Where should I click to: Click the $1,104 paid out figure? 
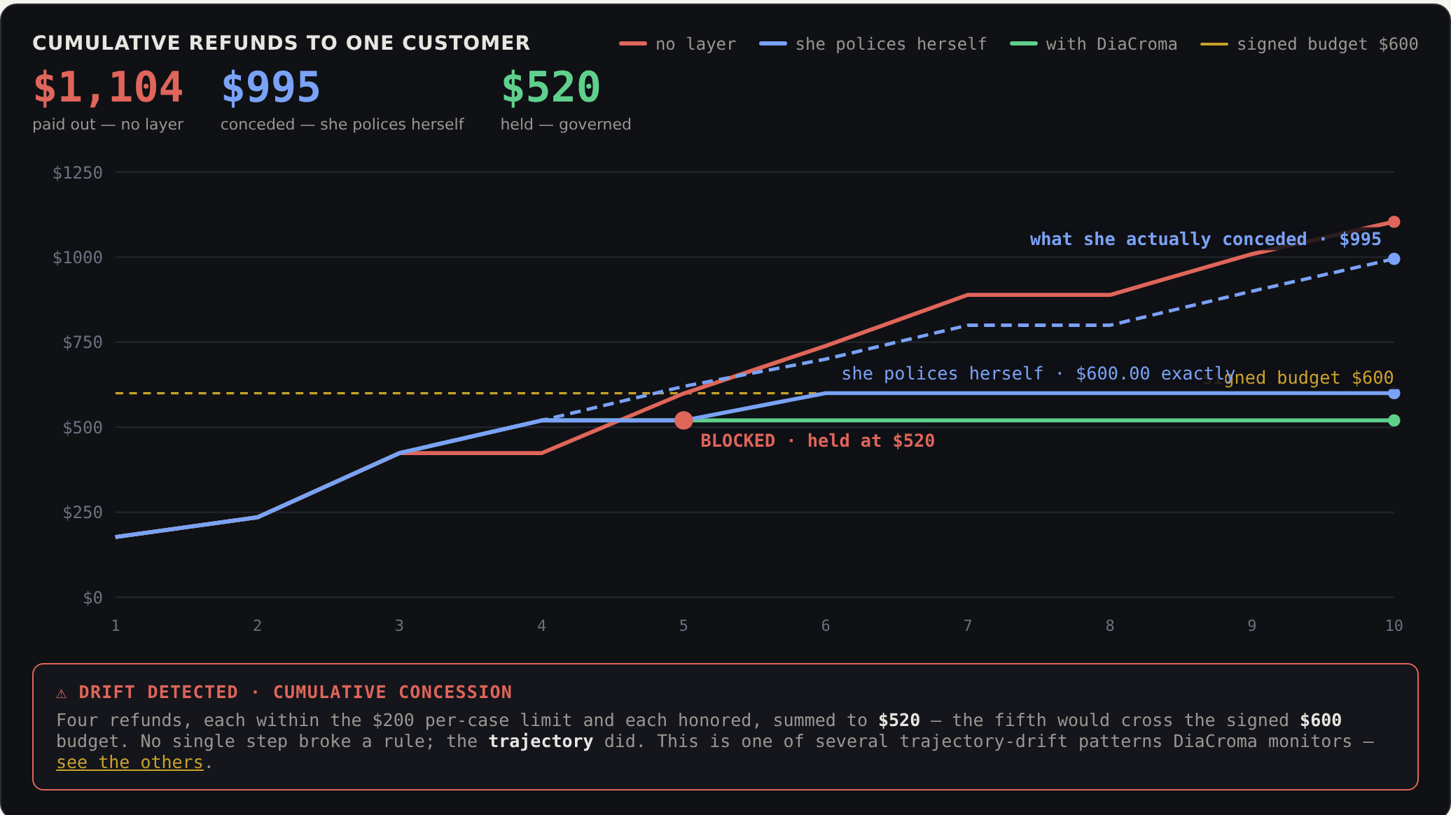click(x=108, y=88)
